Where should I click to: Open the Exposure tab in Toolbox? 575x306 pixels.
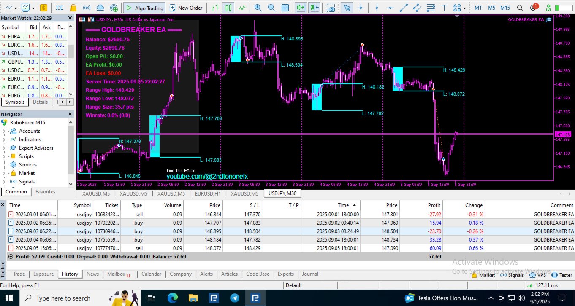tap(43, 274)
